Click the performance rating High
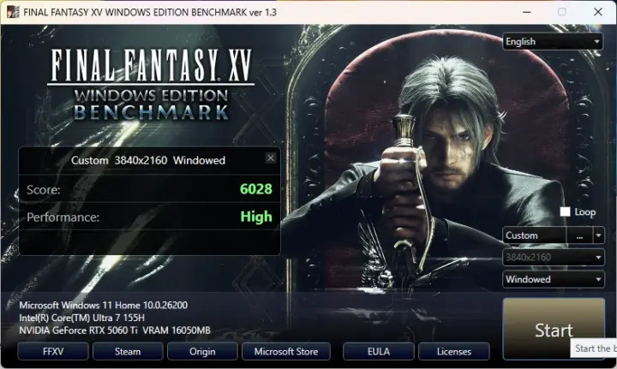 (x=256, y=217)
